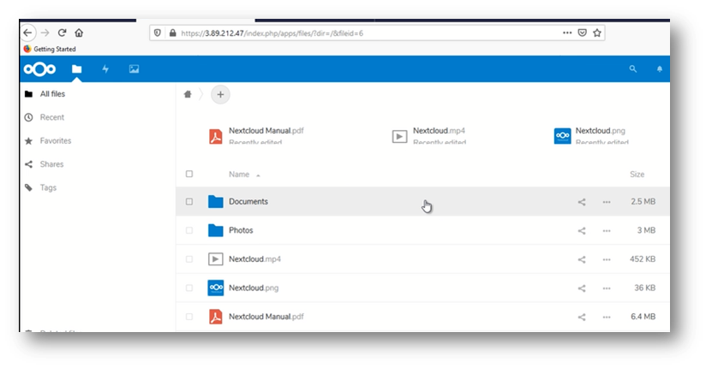
Task: Open the Activity lightning bolt icon
Action: coord(105,68)
